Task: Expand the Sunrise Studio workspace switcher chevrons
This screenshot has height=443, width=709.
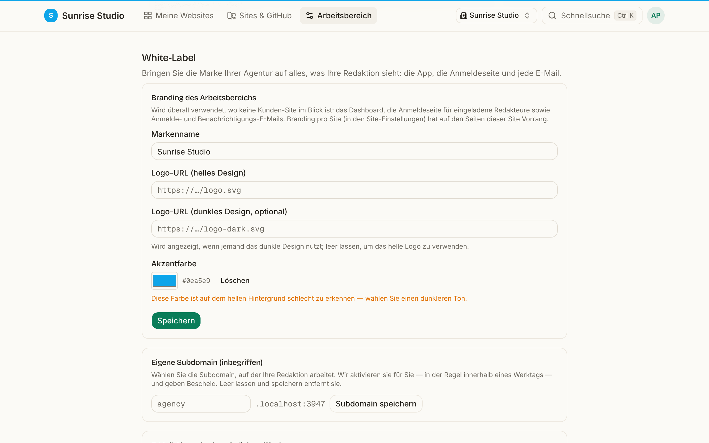Action: coord(527,16)
